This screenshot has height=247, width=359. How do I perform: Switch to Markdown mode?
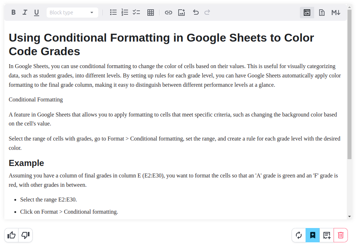336,12
